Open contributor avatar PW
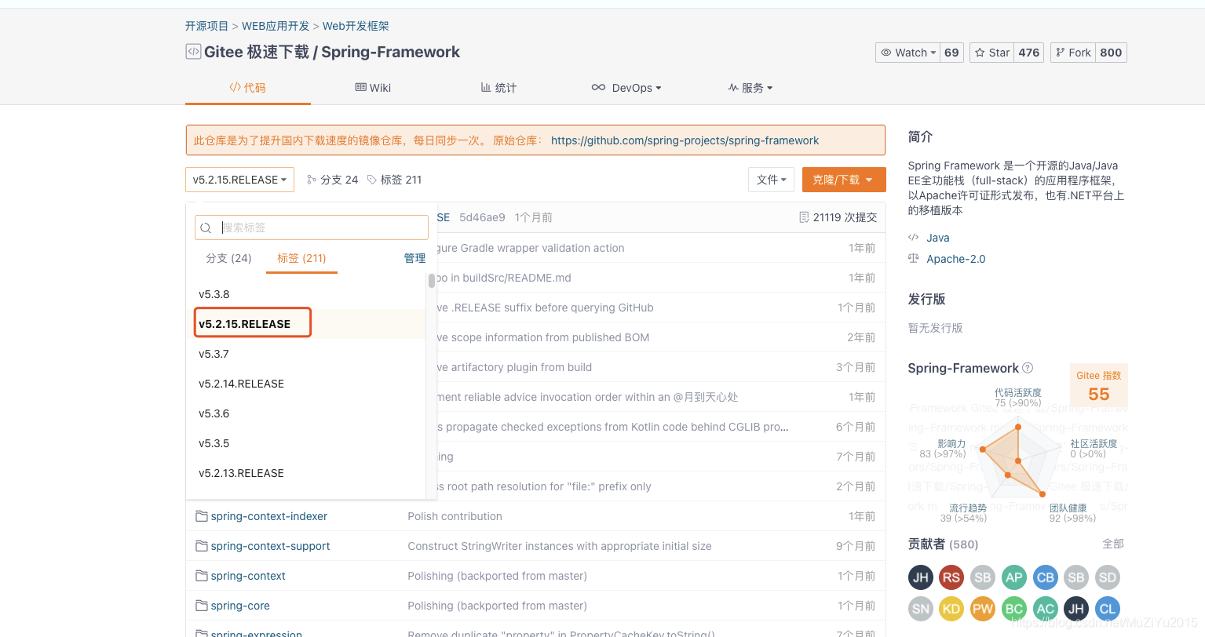This screenshot has height=637, width=1205. pyautogui.click(x=983, y=609)
